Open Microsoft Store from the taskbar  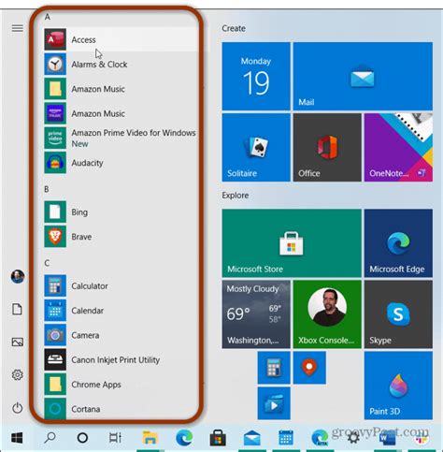coord(218,438)
